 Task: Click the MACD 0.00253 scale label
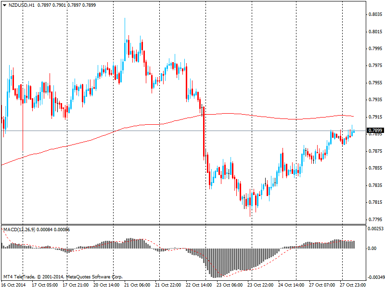pos(376,229)
